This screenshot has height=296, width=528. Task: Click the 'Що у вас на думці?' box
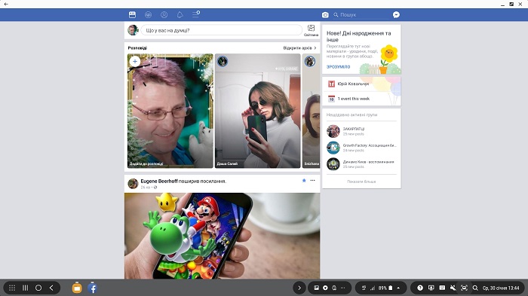coord(221,30)
